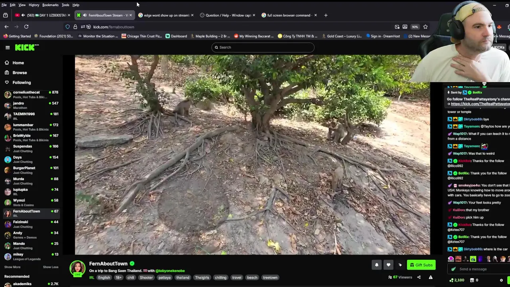Screen dimensions: 510x287
Task: Open mikey League of Legends channel
Action: [31, 256]
